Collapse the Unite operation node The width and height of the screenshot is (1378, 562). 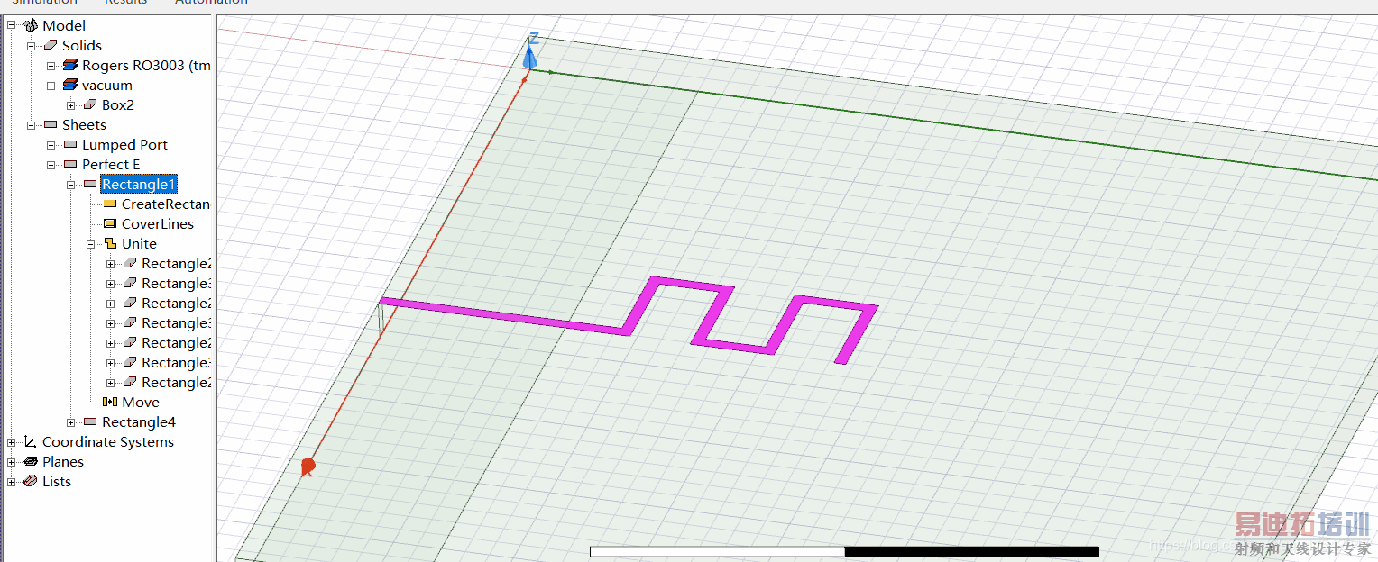(x=91, y=243)
